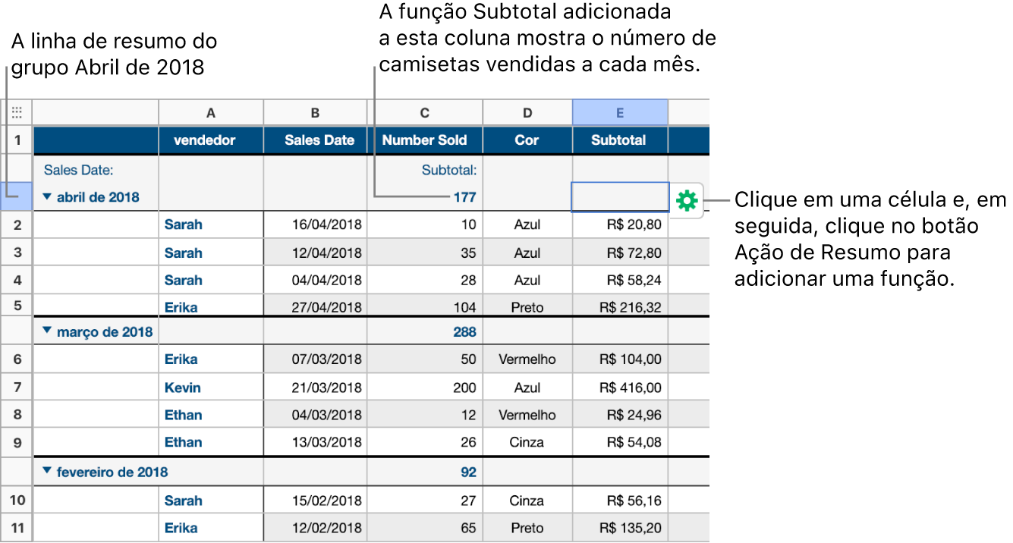
Task: Collapse the fevereiro de 2018 category
Action: tap(46, 470)
